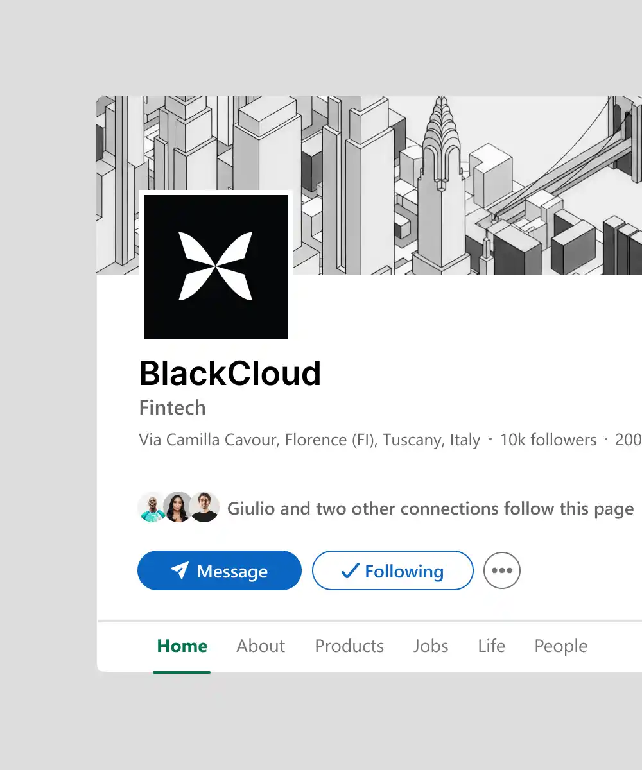Click the city skyline cover banner
The width and height of the screenshot is (642, 770).
[449, 180]
